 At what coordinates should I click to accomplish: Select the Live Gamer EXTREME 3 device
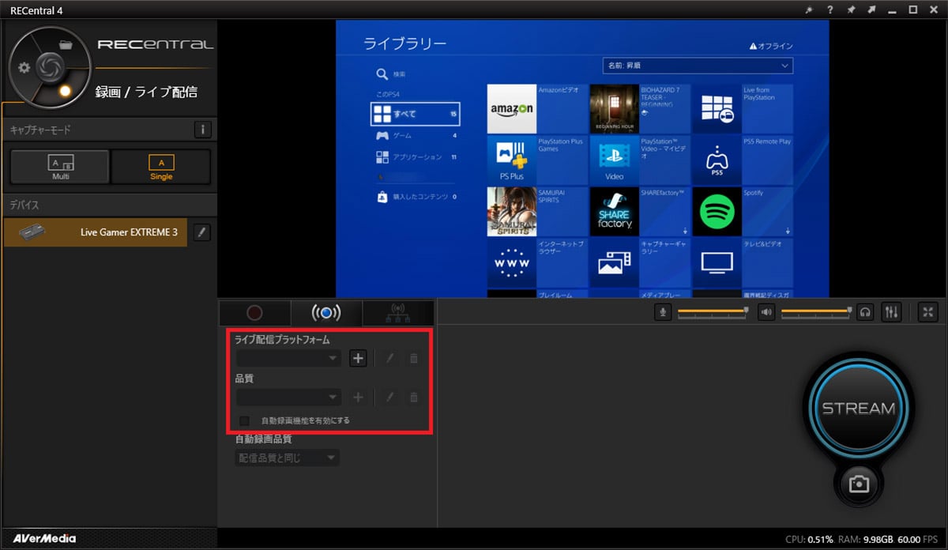[96, 232]
